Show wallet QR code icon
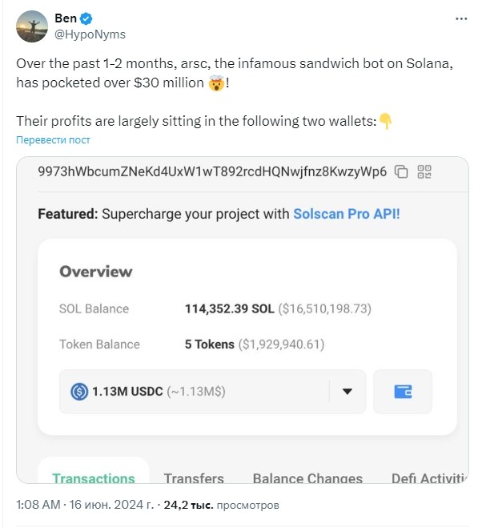The height and width of the screenshot is (528, 482). tap(424, 171)
